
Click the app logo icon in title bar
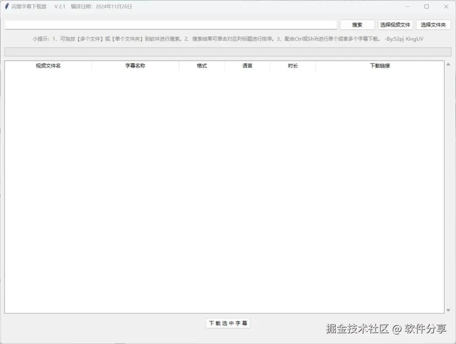click(x=6, y=6)
